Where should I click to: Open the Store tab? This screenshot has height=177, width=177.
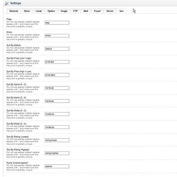27,11
